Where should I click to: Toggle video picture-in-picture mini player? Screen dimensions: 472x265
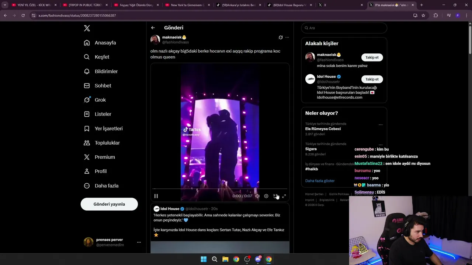275,196
